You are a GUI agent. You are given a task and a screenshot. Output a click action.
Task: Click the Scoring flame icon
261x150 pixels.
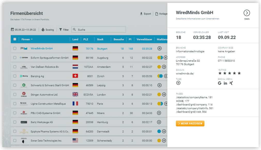(x=43, y=29)
